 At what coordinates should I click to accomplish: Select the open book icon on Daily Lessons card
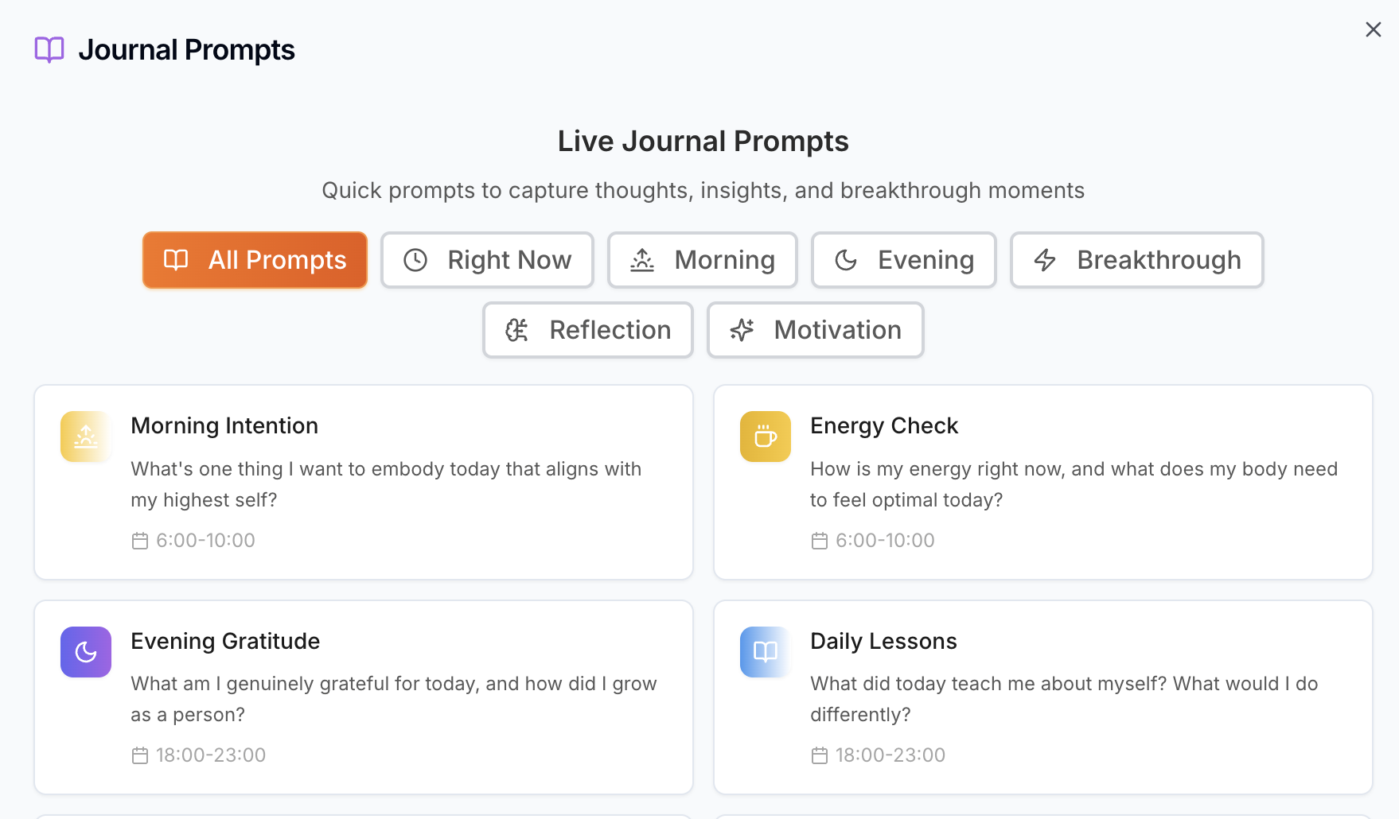pyautogui.click(x=765, y=651)
